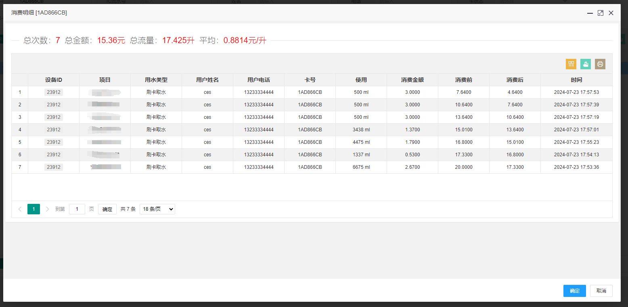Screen dimensions: 628x307
Task: Click the dialog title 消费明细 [1AD866CB]
Action: [39, 13]
